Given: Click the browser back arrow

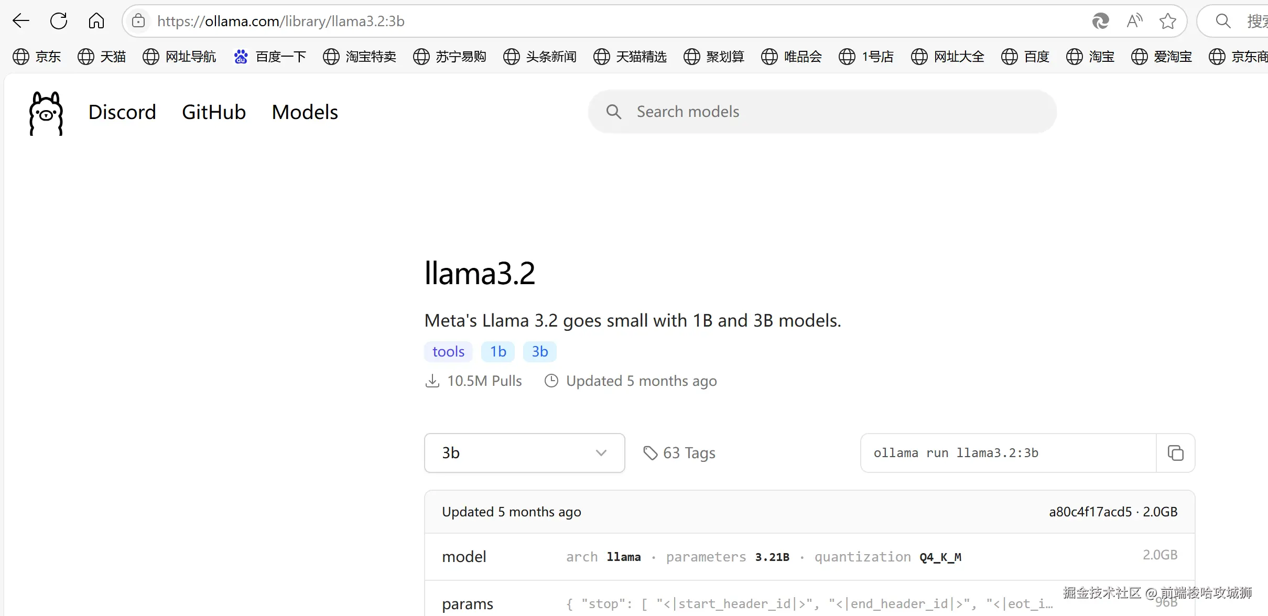Looking at the screenshot, I should point(21,21).
